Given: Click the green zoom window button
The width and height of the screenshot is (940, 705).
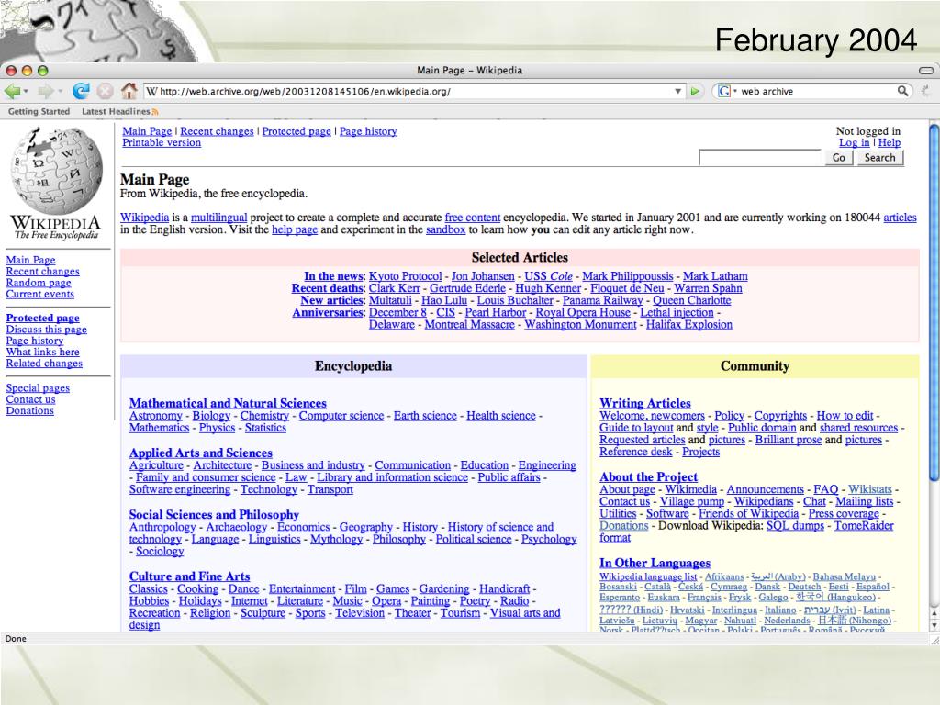Looking at the screenshot, I should [x=42, y=70].
